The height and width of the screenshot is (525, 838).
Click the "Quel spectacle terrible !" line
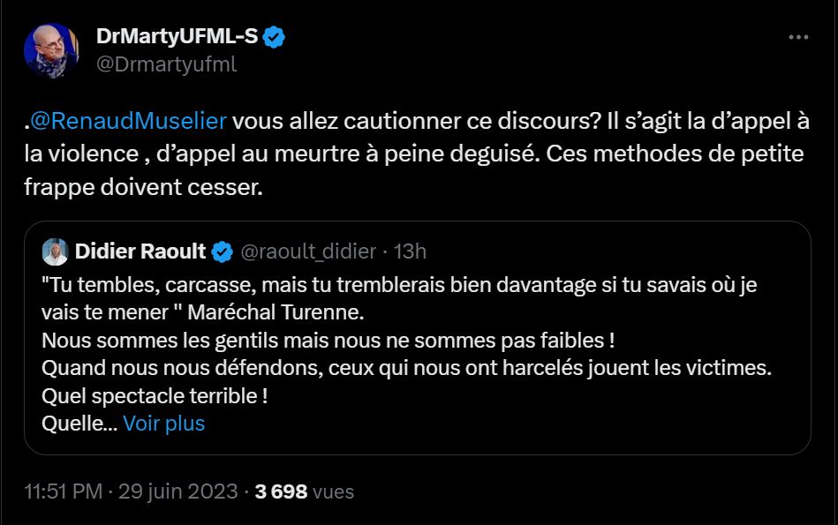(155, 396)
